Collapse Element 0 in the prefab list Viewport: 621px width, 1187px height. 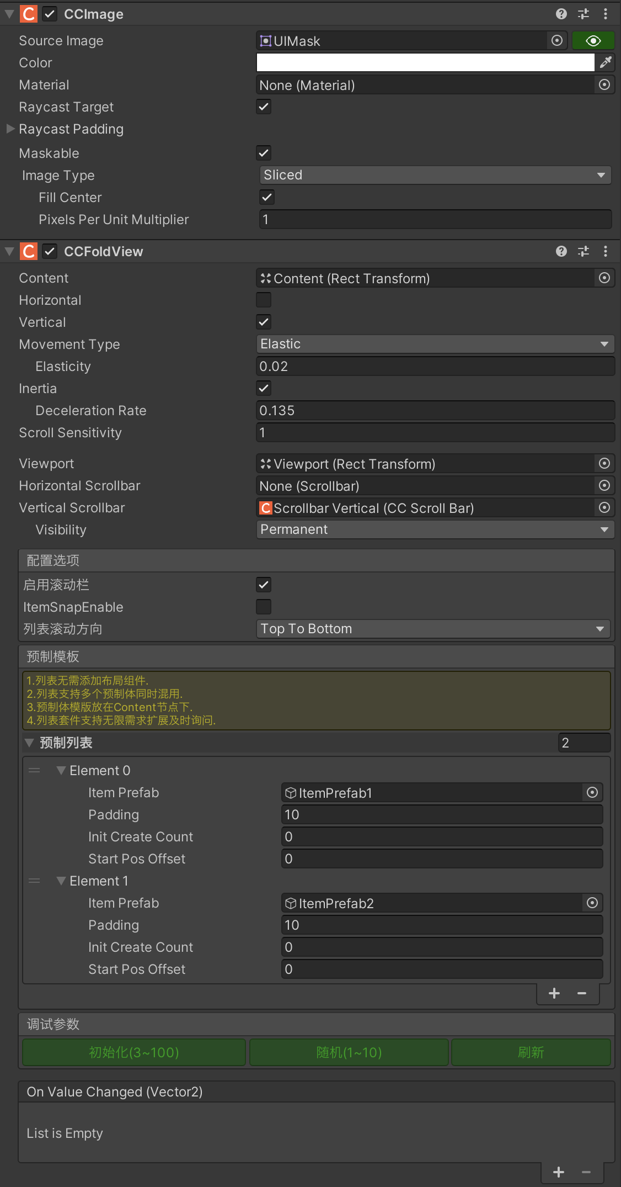click(61, 770)
